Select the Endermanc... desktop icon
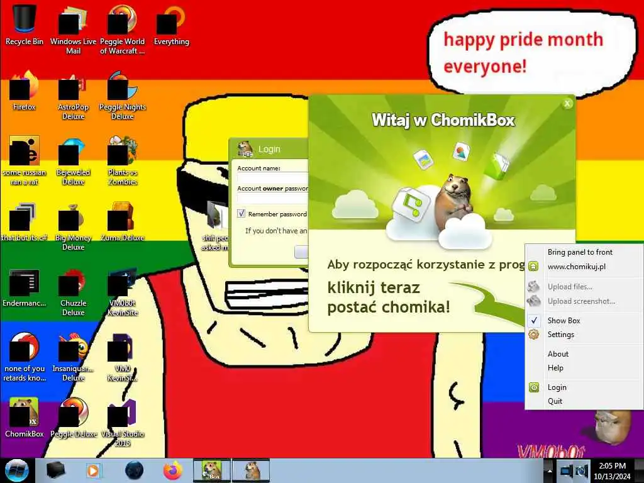This screenshot has height=483, width=644. [x=25, y=287]
